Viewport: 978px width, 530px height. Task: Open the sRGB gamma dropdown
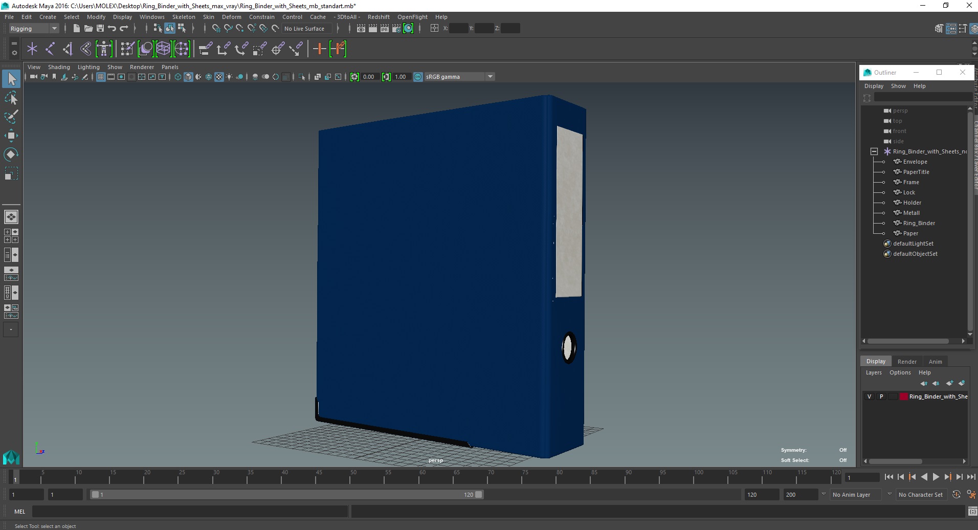(x=459, y=77)
